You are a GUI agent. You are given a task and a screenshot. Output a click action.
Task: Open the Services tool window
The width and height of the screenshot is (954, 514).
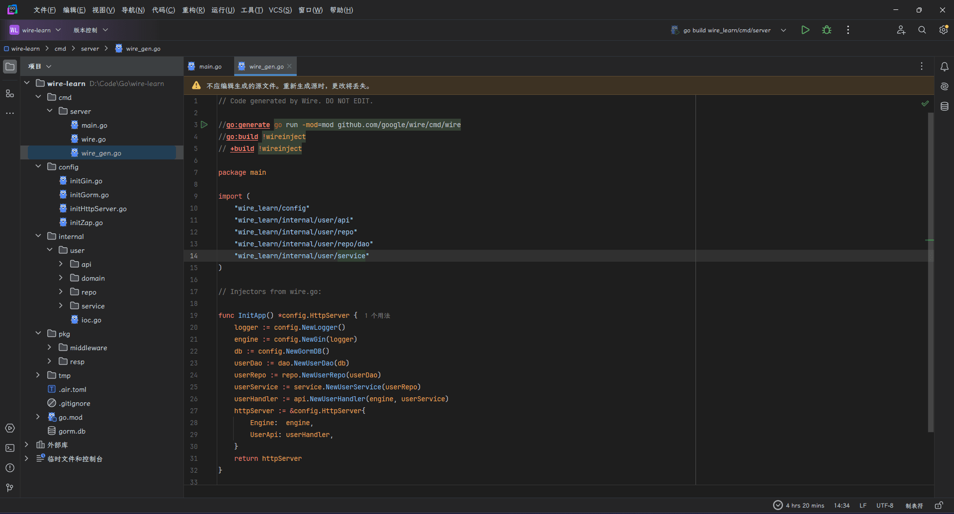(x=10, y=428)
